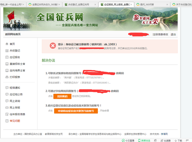
Task: Select 打印报表 in the sidebar
Action: click(x=15, y=77)
